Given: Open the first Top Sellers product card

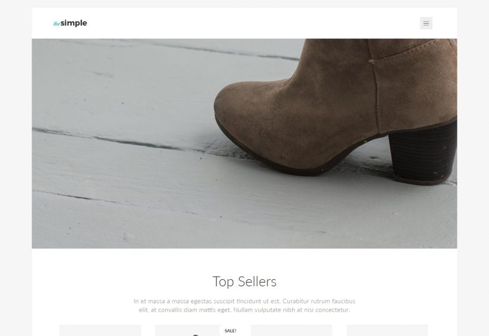Looking at the screenshot, I should (x=100, y=331).
